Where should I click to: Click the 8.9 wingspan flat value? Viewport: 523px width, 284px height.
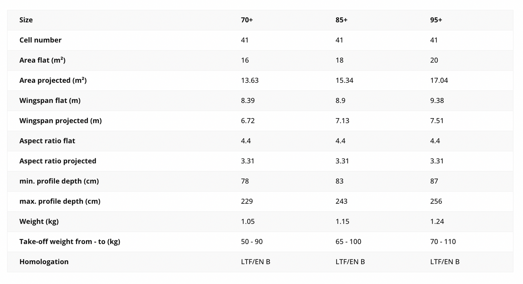pyautogui.click(x=340, y=100)
